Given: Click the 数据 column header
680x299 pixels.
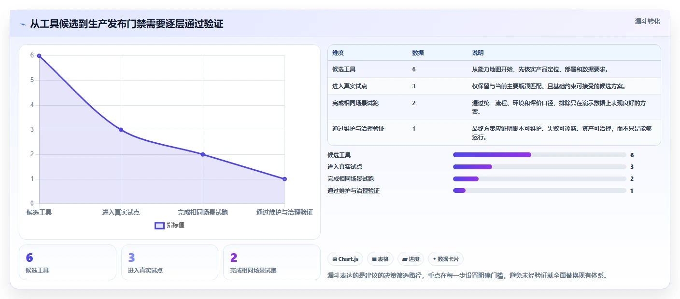Looking at the screenshot, I should (x=418, y=53).
